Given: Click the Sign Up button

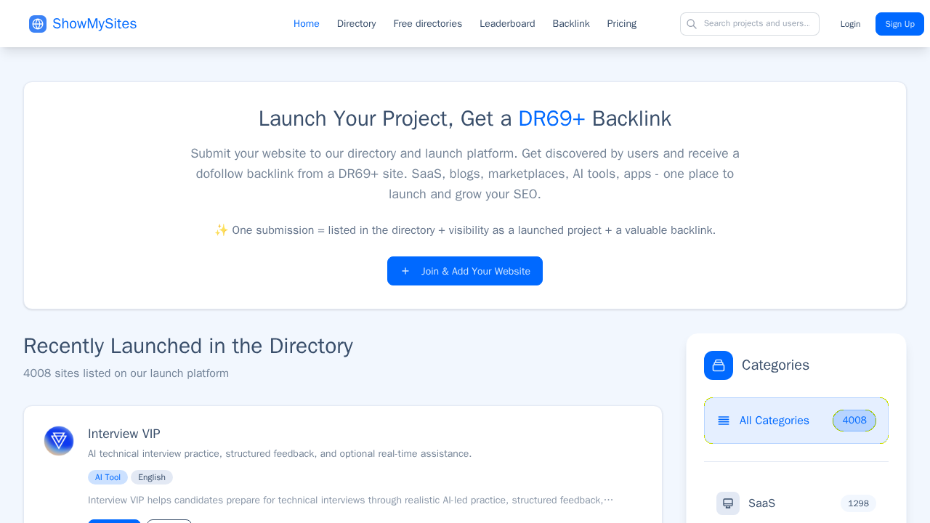Looking at the screenshot, I should 899,24.
